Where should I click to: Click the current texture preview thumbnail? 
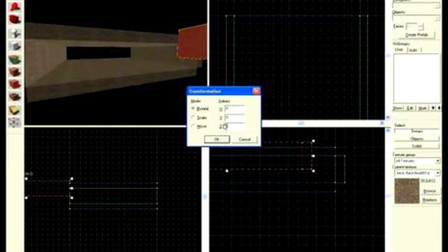tap(407, 191)
